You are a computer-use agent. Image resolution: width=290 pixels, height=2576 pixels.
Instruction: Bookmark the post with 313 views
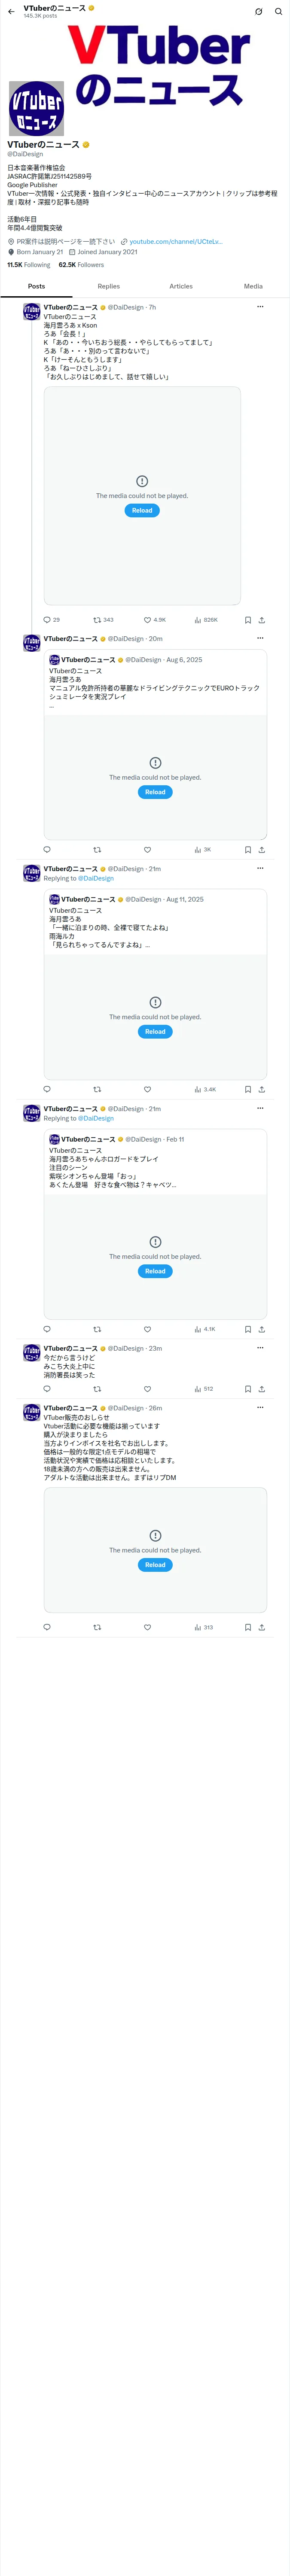248,1627
